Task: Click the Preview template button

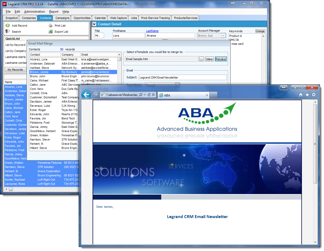Action: pyautogui.click(x=221, y=59)
